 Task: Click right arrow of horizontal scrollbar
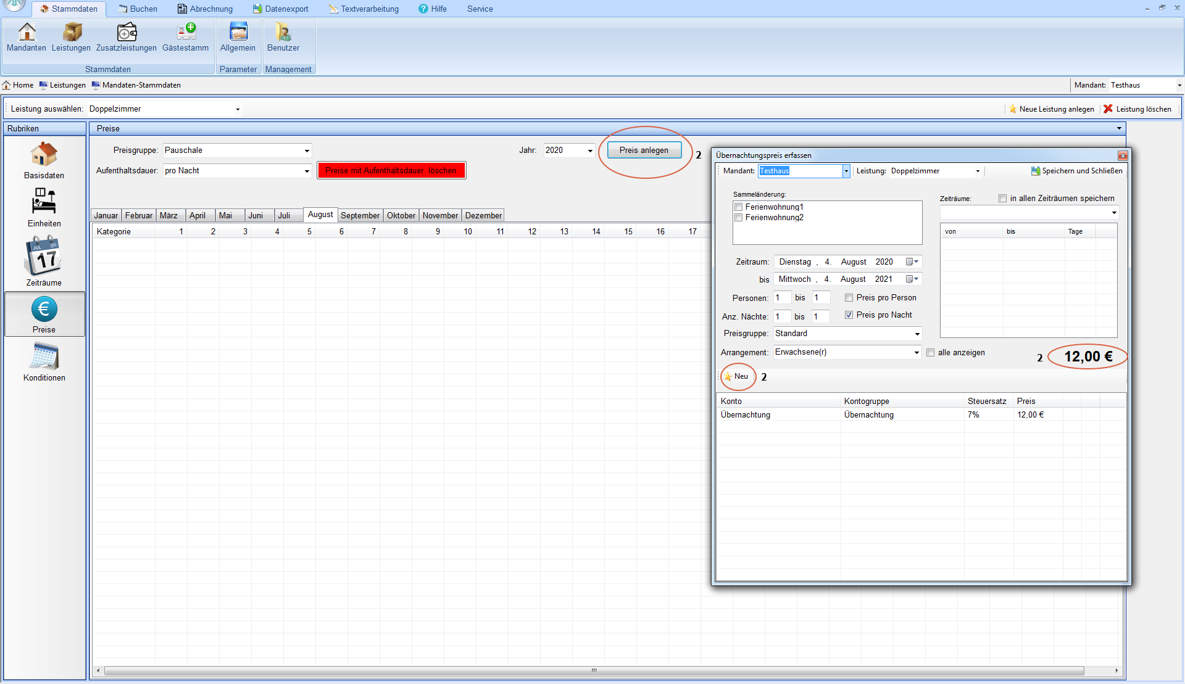point(1116,670)
